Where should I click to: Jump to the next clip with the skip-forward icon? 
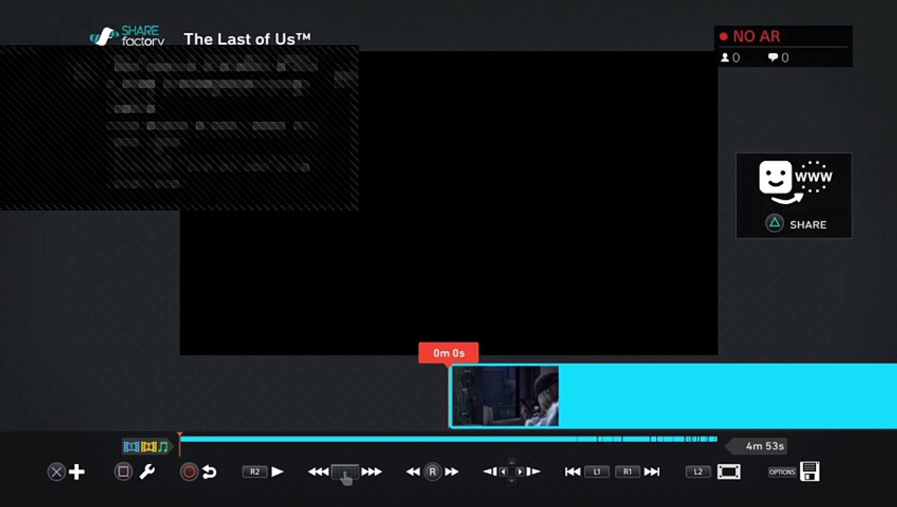[652, 472]
